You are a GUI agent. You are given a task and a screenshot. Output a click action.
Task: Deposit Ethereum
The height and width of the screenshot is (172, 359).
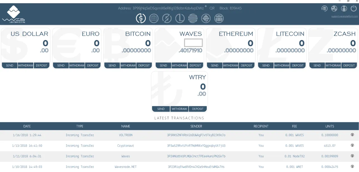coord(247,65)
